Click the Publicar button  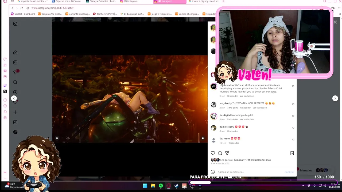tap(289, 172)
